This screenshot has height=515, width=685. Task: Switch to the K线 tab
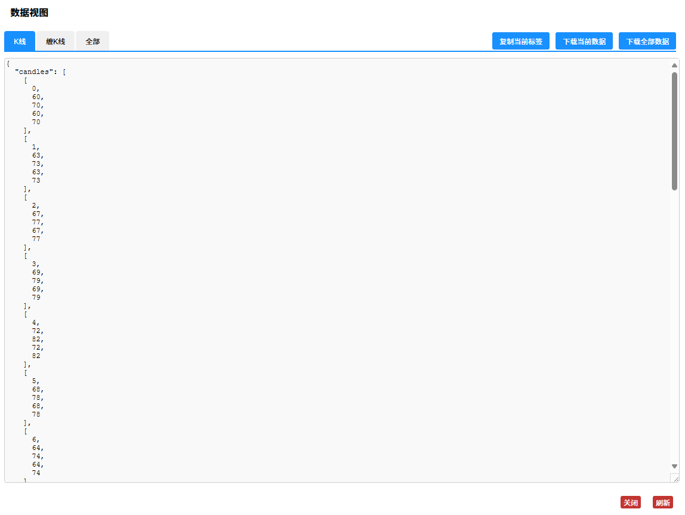20,41
